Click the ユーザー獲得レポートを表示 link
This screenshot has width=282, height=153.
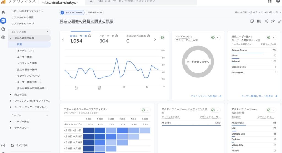259,96
